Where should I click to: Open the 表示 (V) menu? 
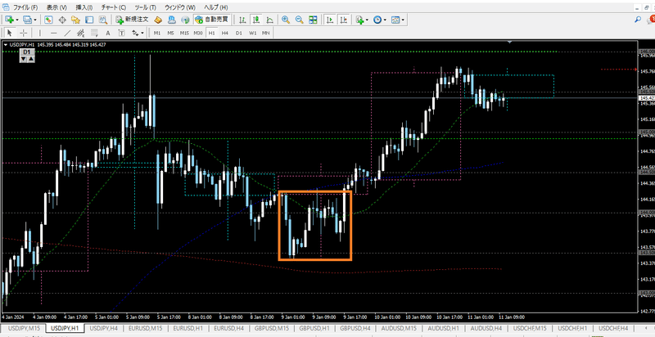[x=56, y=7]
